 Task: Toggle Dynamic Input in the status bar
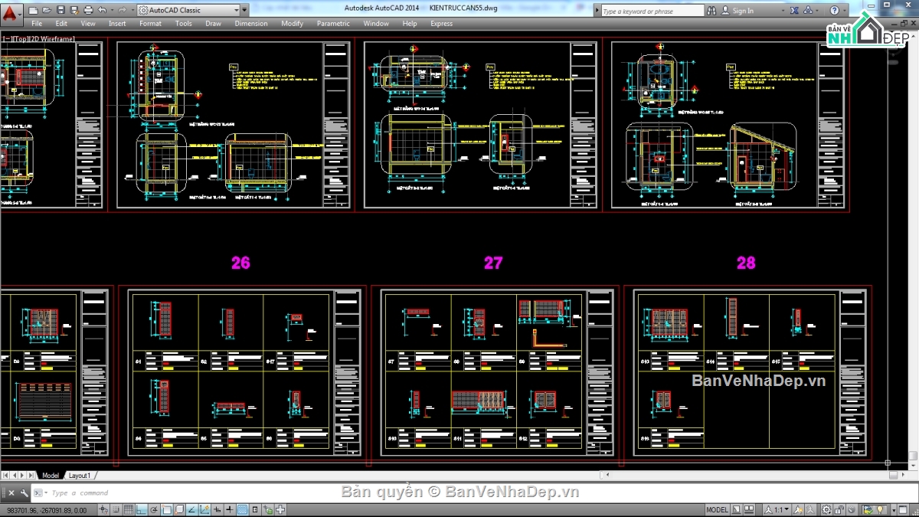(228, 509)
